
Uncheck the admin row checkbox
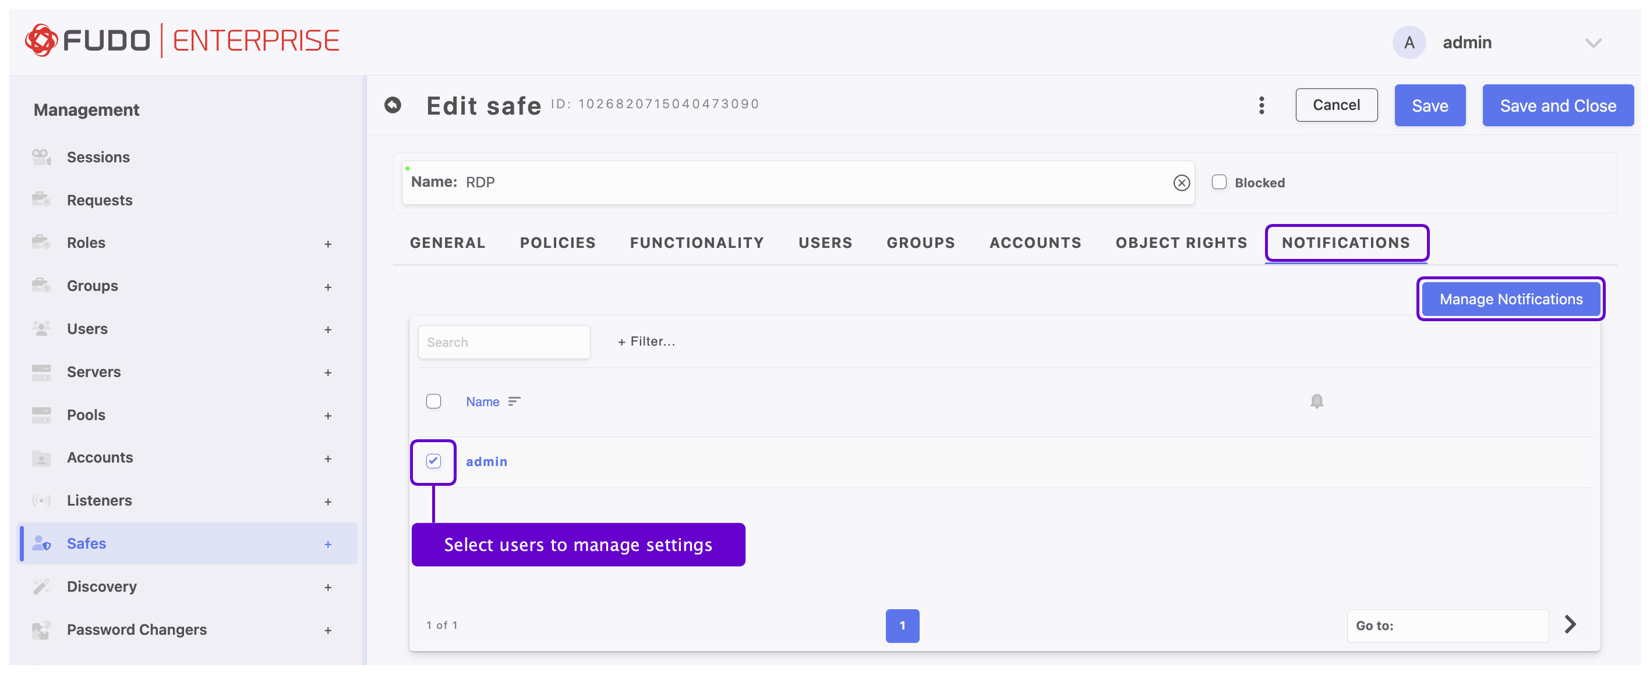click(x=434, y=461)
